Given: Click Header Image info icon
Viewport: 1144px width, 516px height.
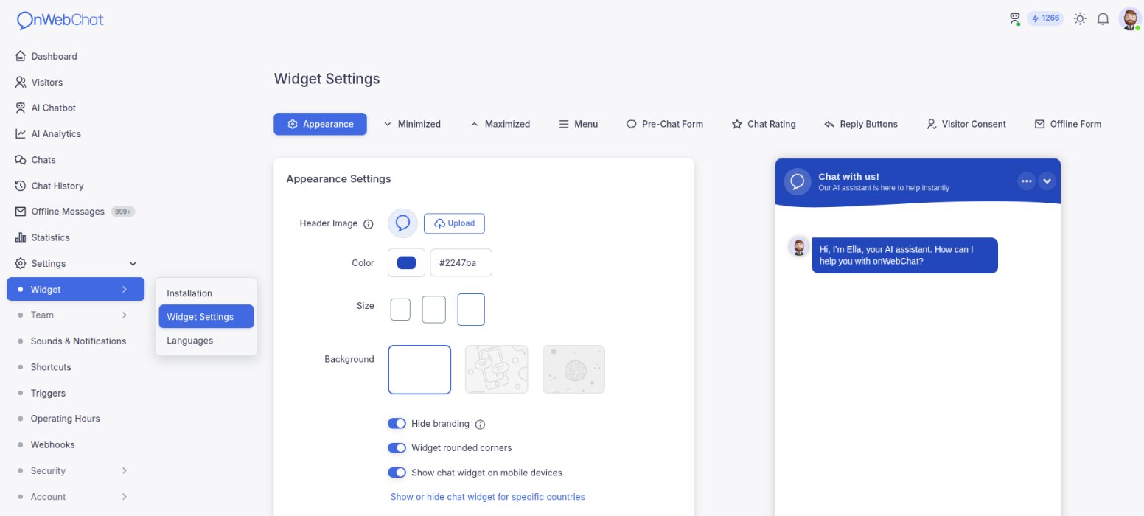Looking at the screenshot, I should click(x=369, y=223).
